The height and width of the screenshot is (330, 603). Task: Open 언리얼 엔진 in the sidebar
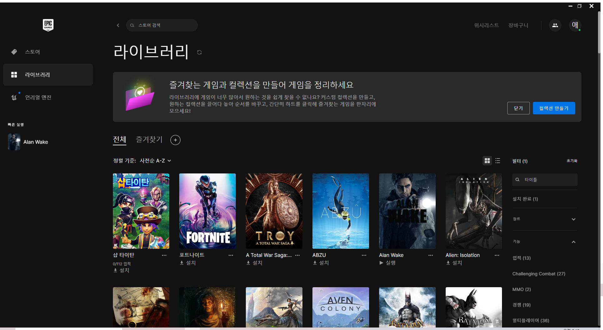48,97
